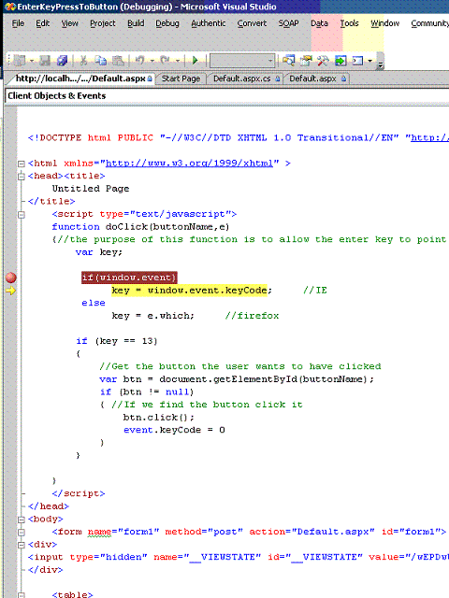Switch to the last Default.aspx tab
449x598 pixels.
click(316, 78)
